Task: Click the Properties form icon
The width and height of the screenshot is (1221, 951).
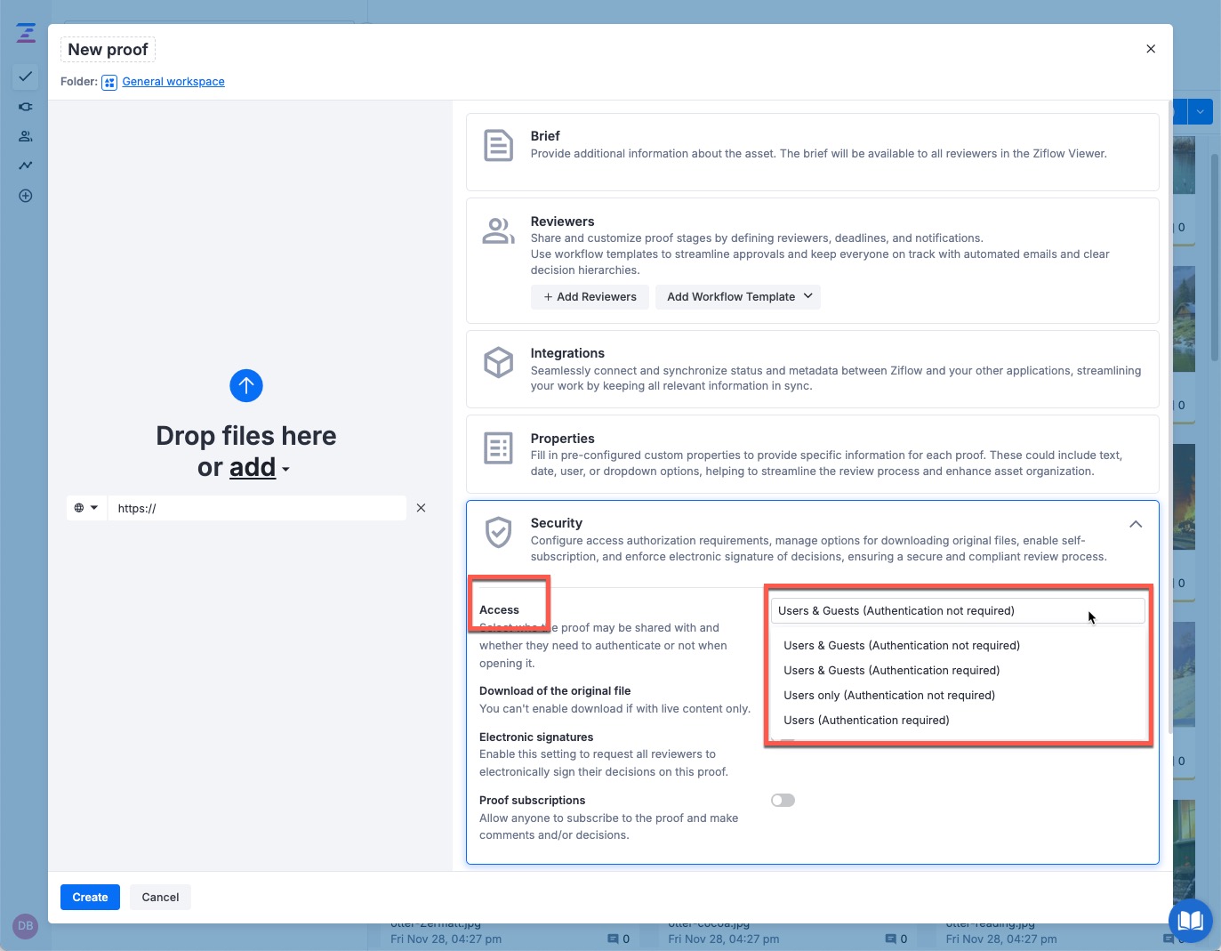Action: click(x=498, y=447)
